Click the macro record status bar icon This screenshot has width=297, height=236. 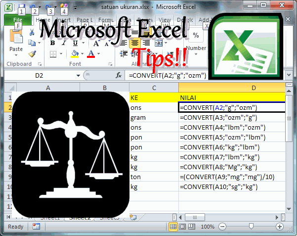click(x=36, y=227)
